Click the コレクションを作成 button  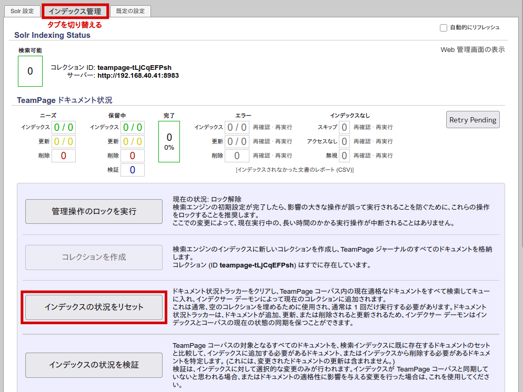(94, 257)
